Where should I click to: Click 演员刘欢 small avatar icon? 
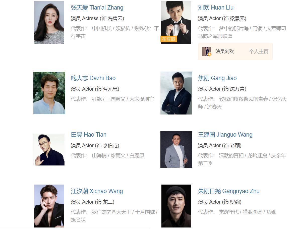click(x=207, y=51)
